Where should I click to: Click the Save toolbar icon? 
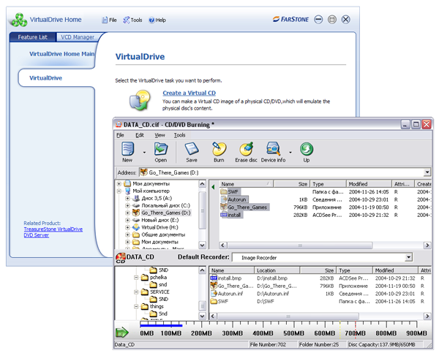tap(192, 149)
